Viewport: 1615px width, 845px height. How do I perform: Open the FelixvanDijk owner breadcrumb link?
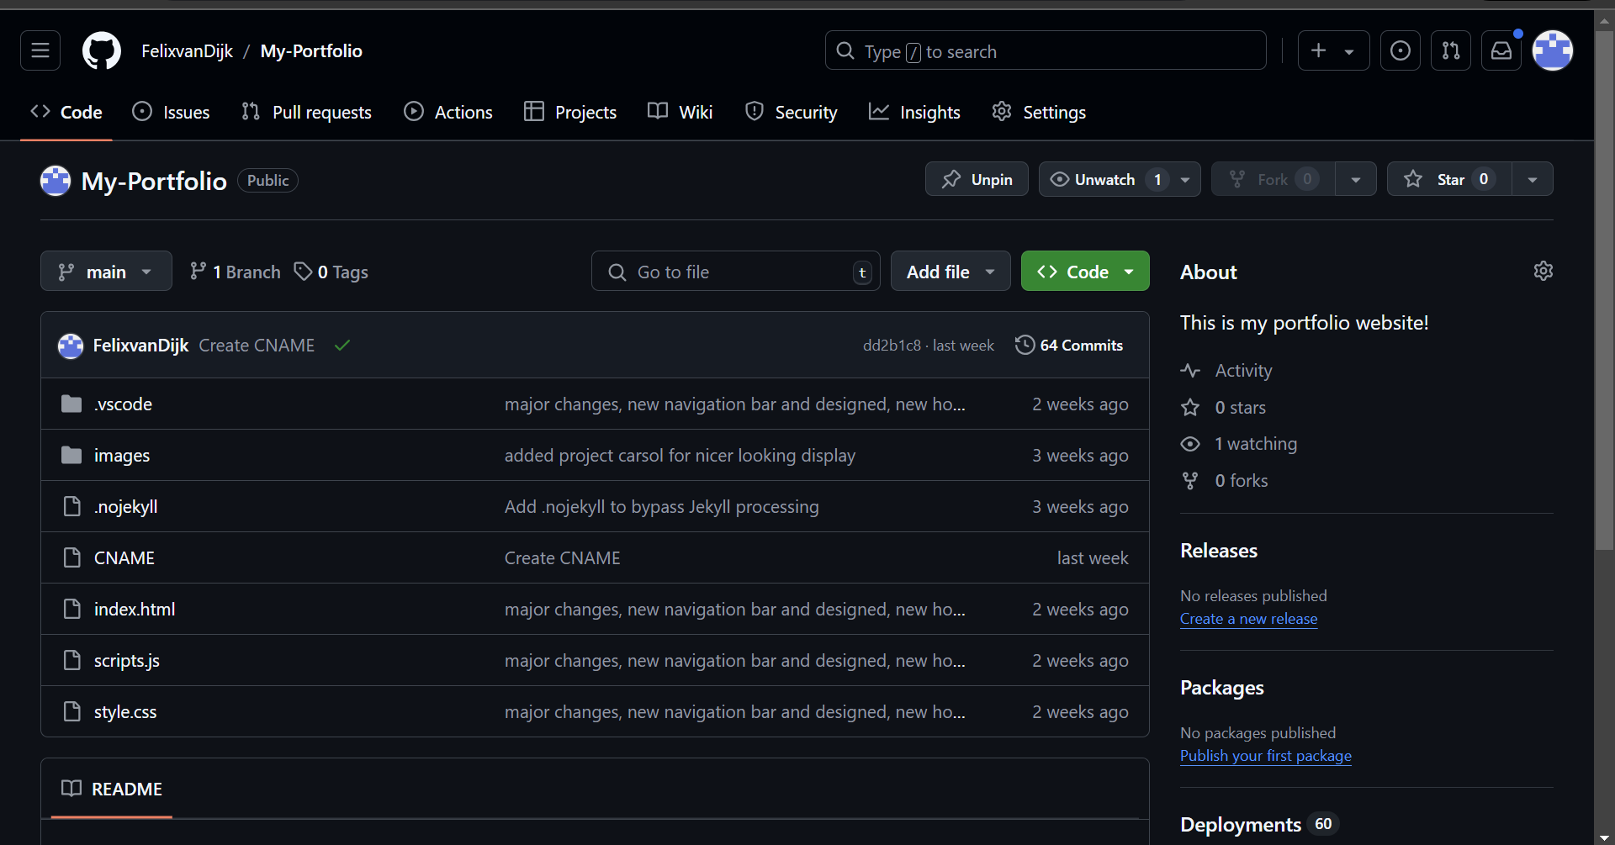click(x=187, y=50)
